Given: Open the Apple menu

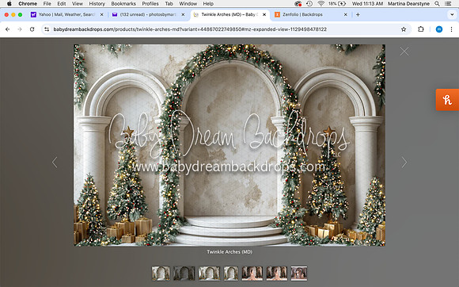Looking at the screenshot, I should pos(9,4).
